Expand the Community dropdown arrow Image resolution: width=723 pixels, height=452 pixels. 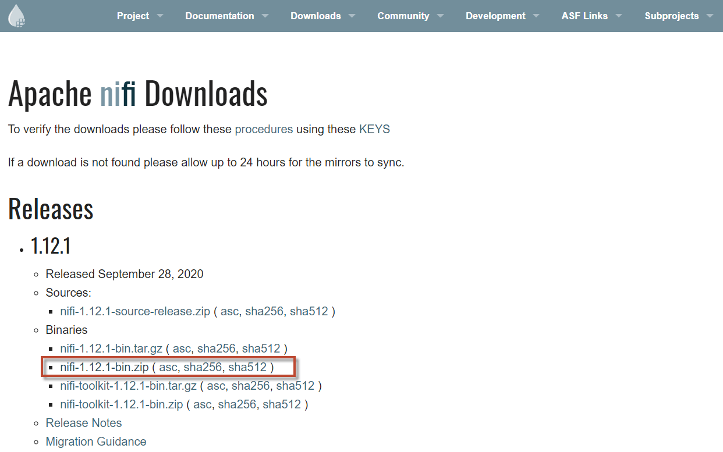point(440,16)
